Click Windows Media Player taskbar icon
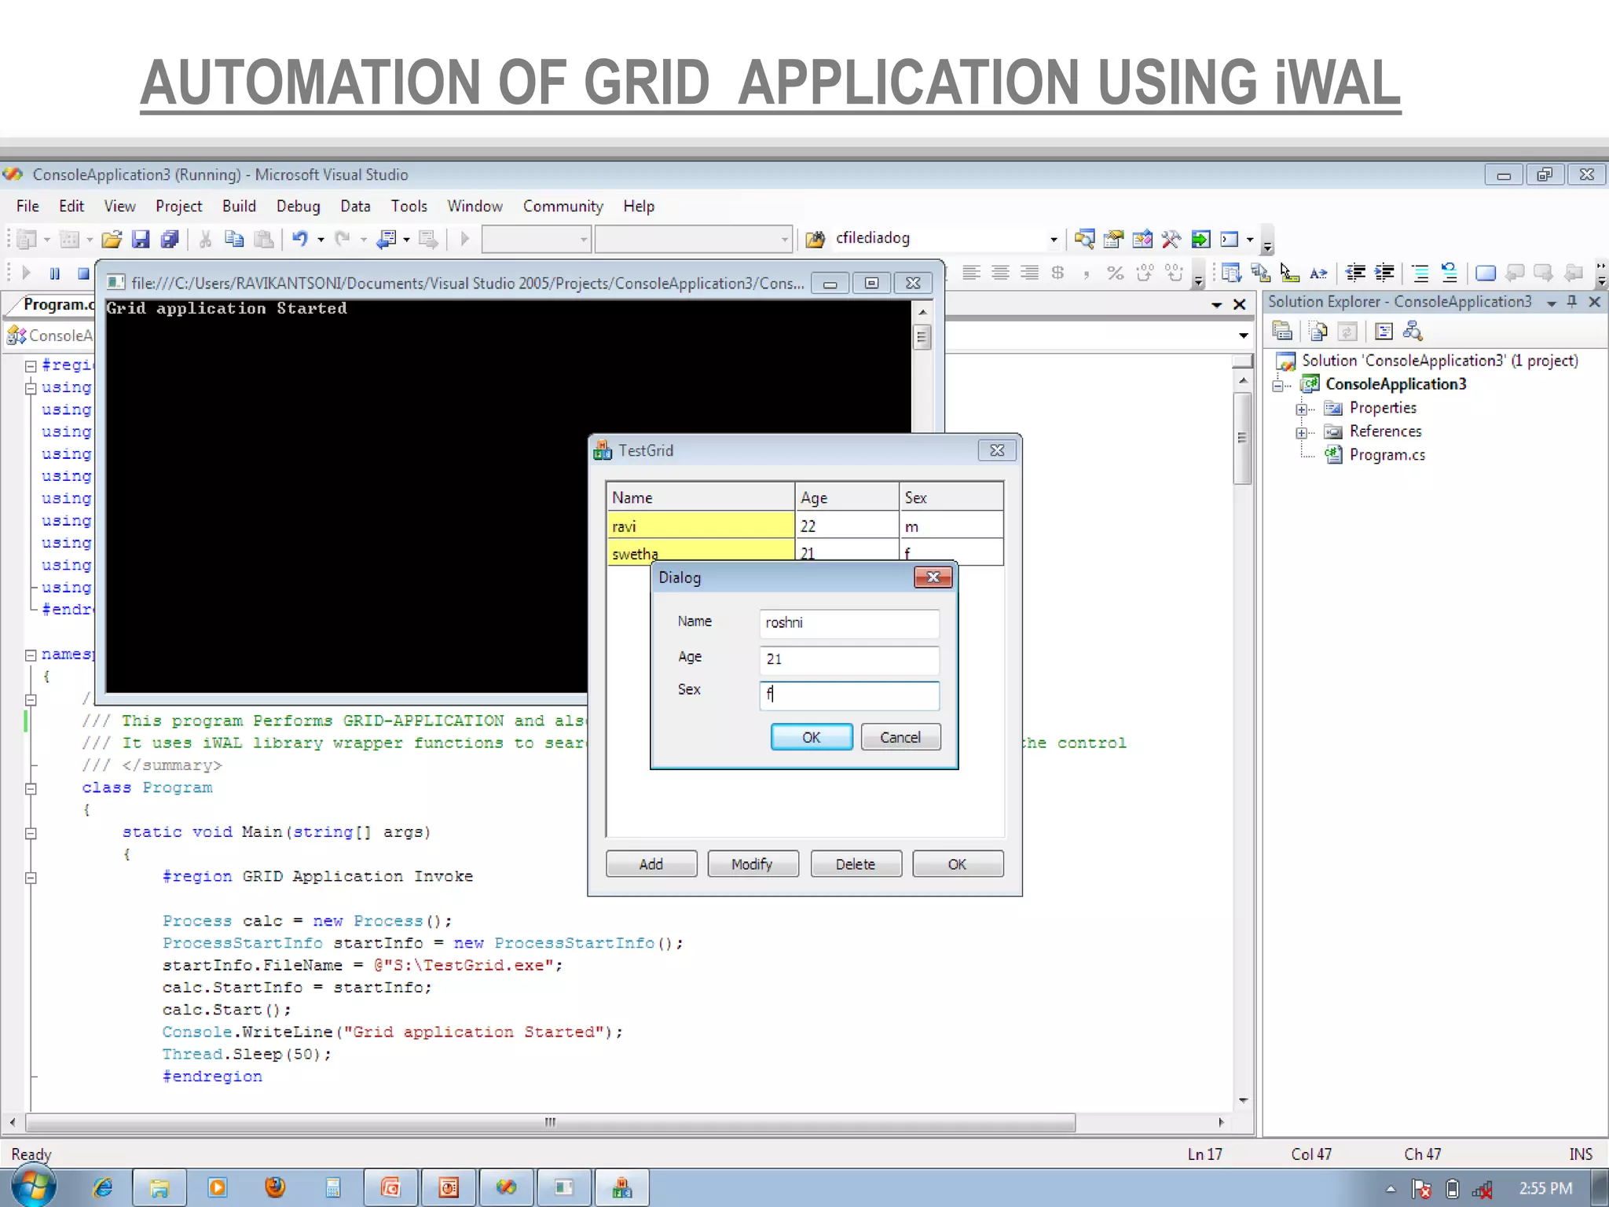 point(218,1187)
